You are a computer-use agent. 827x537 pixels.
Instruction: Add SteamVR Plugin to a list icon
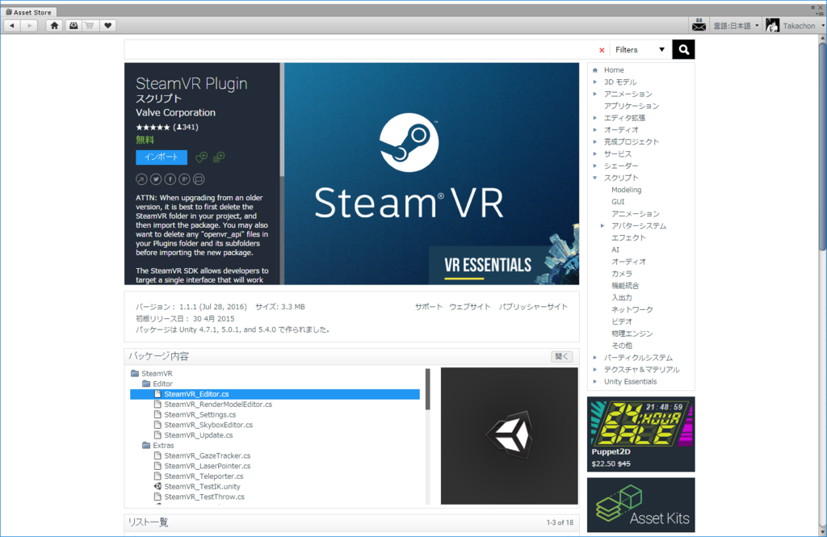(x=219, y=157)
